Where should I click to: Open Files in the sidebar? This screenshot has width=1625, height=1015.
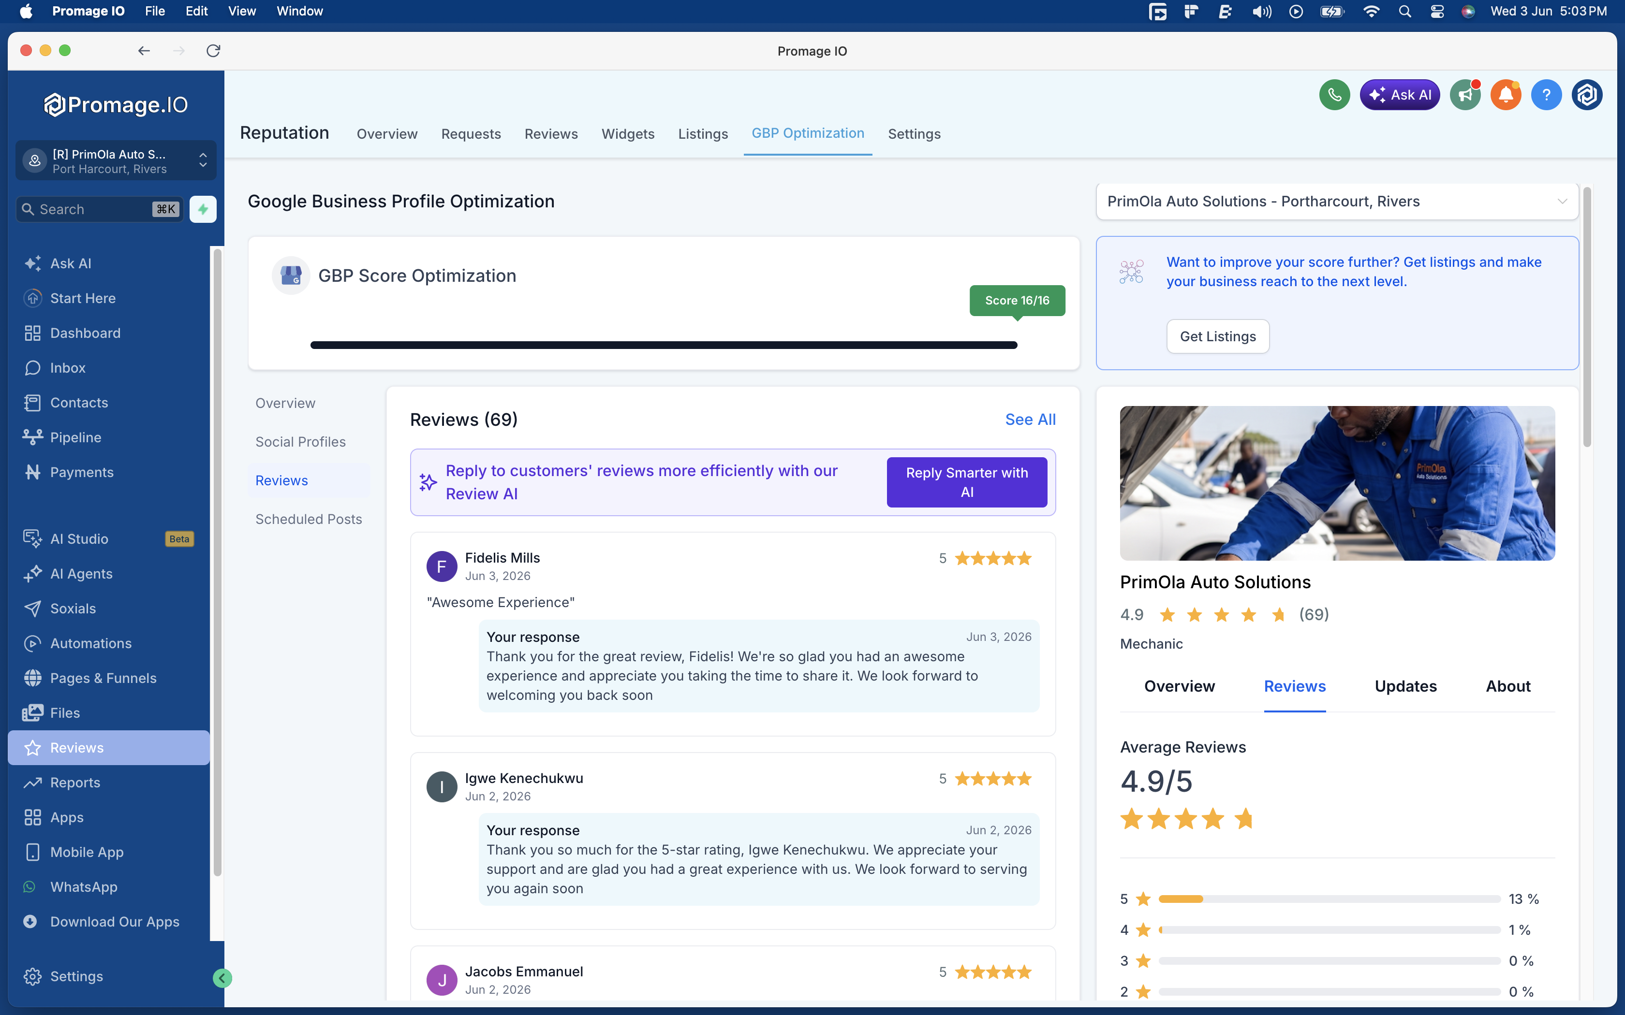pyautogui.click(x=109, y=713)
